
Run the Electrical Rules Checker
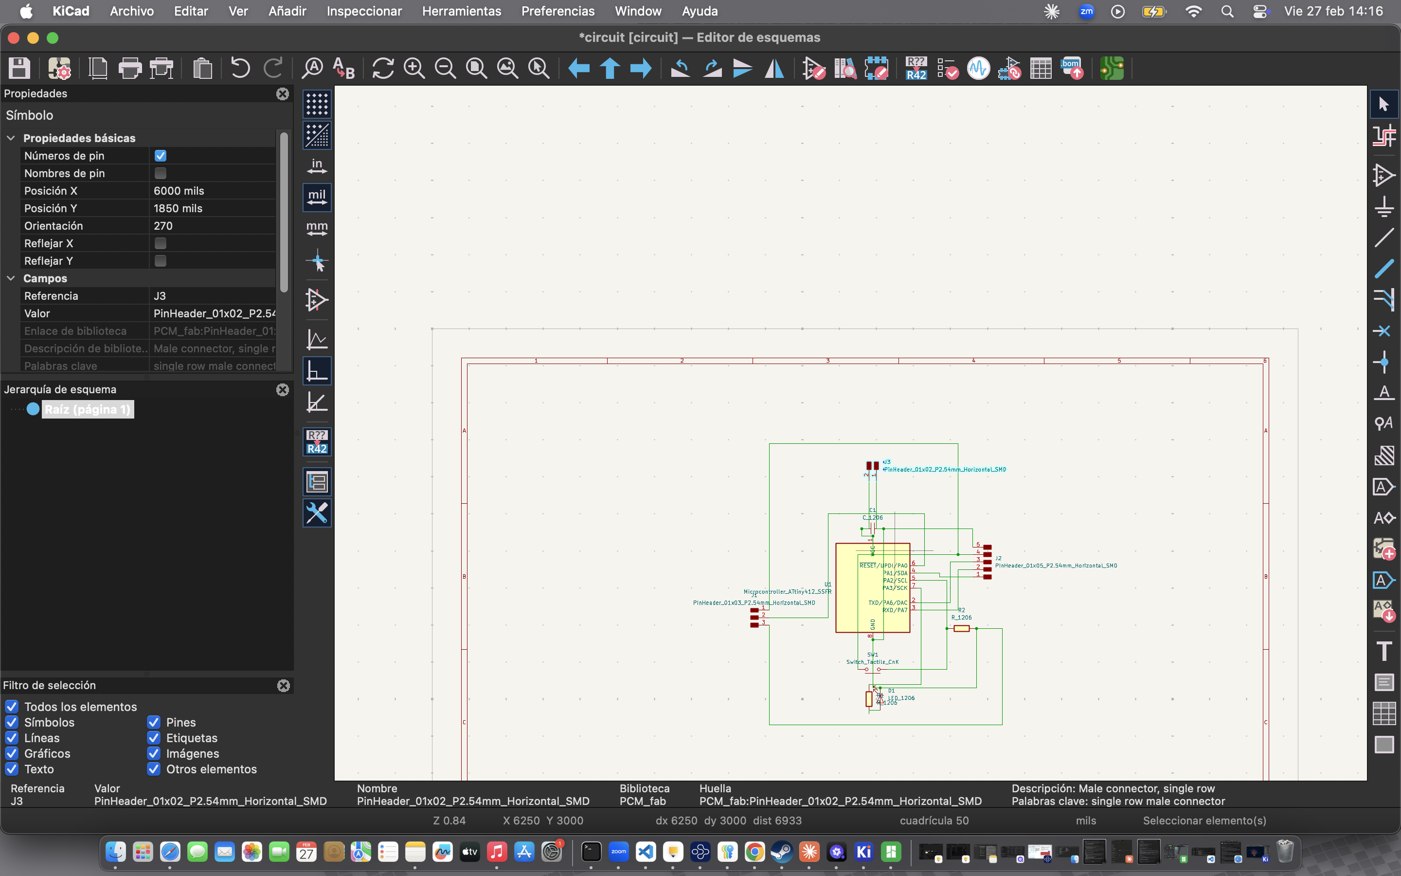pyautogui.click(x=946, y=68)
